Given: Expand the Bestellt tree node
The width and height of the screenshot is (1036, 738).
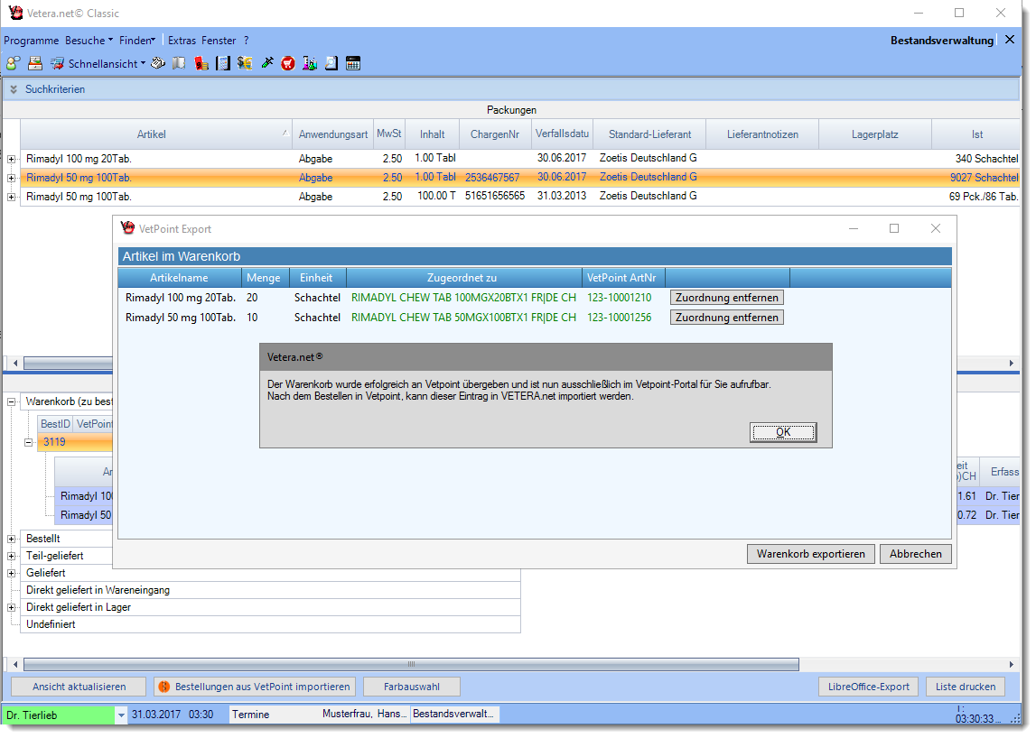Looking at the screenshot, I should [x=12, y=539].
